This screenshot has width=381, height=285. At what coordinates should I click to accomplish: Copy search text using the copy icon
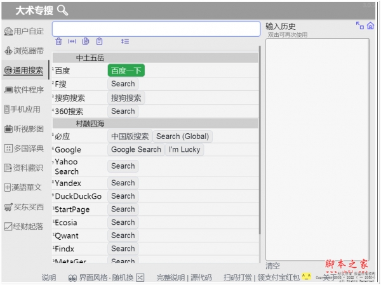coord(86,41)
